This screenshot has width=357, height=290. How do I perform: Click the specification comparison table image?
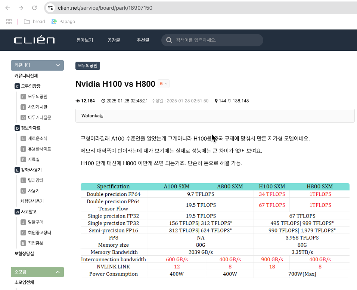(215, 230)
